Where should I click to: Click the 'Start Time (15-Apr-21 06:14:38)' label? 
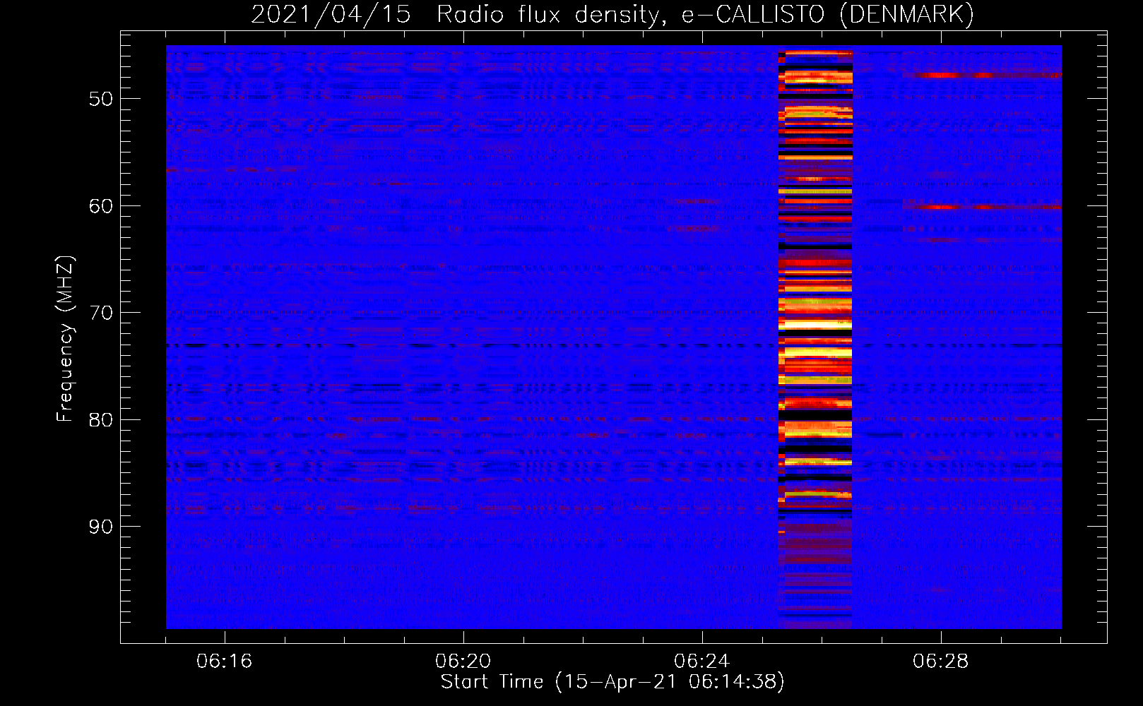612,682
